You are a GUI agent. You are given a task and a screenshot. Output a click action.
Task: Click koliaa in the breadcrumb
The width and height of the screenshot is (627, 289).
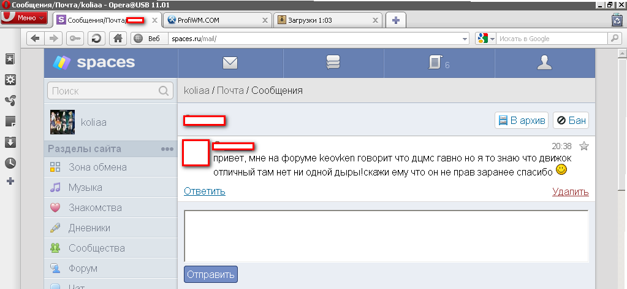pos(196,90)
